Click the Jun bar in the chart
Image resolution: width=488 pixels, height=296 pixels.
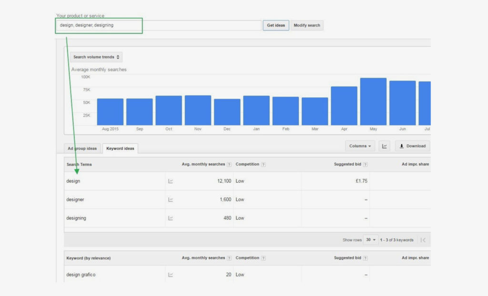coord(402,103)
